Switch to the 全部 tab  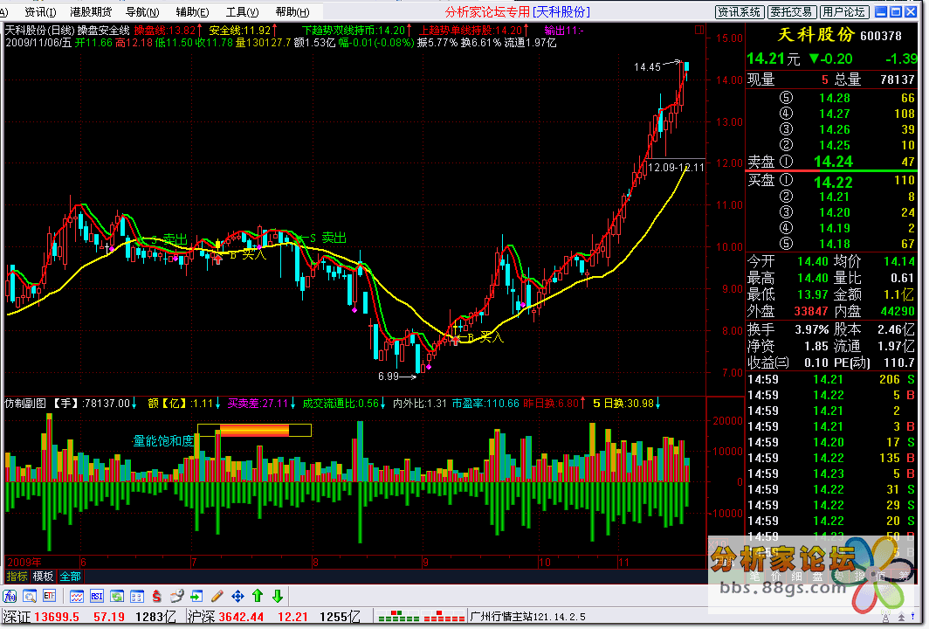tap(70, 577)
